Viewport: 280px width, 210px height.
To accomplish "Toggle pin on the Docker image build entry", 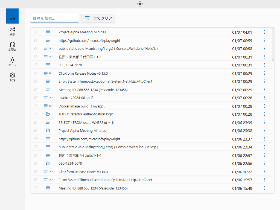I will 36,106.
